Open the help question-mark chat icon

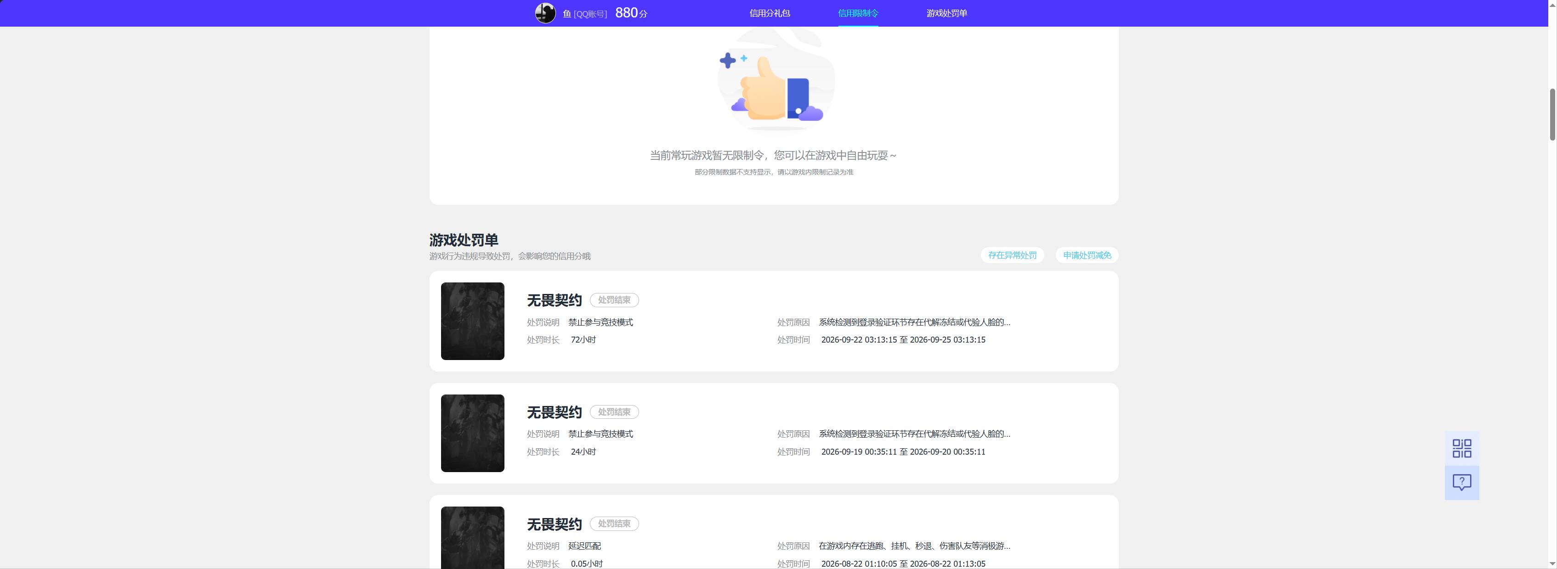tap(1461, 483)
